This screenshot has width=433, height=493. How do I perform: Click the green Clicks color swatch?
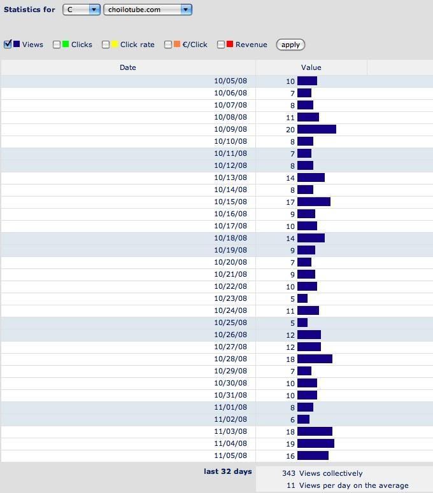66,45
